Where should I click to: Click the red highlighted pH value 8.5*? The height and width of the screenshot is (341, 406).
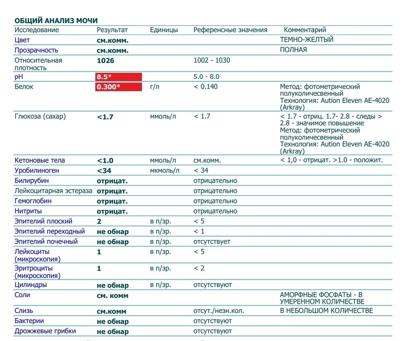coord(118,77)
